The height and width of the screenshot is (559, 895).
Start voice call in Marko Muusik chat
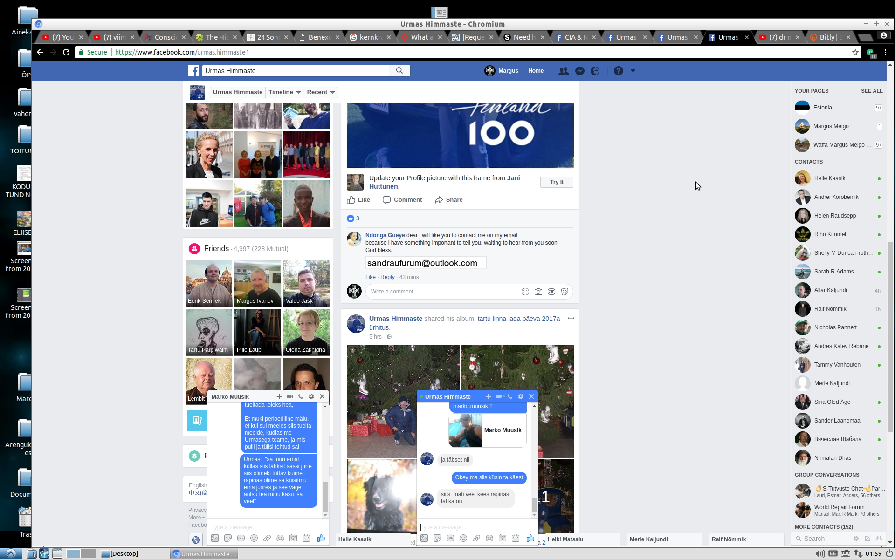(x=301, y=396)
